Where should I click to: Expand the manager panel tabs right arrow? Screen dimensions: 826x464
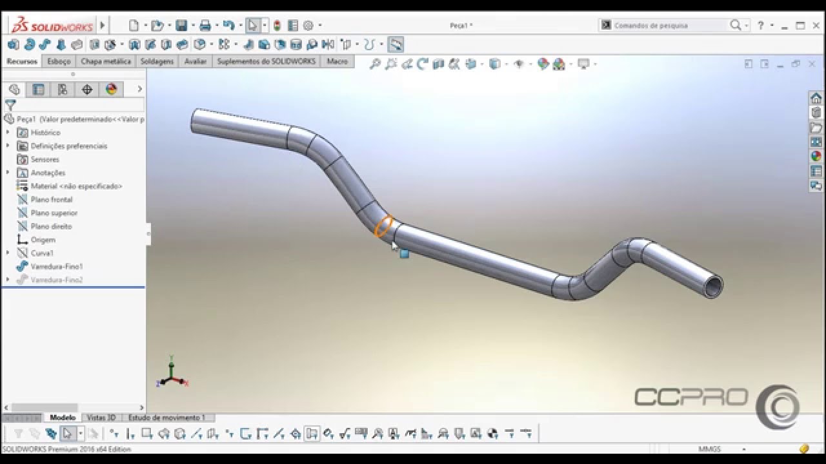tap(139, 89)
